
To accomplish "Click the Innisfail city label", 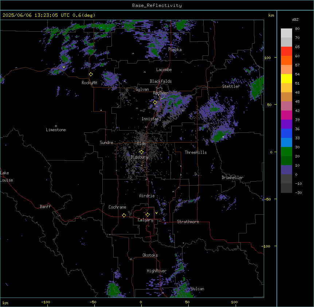I will pyautogui.click(x=151, y=119).
